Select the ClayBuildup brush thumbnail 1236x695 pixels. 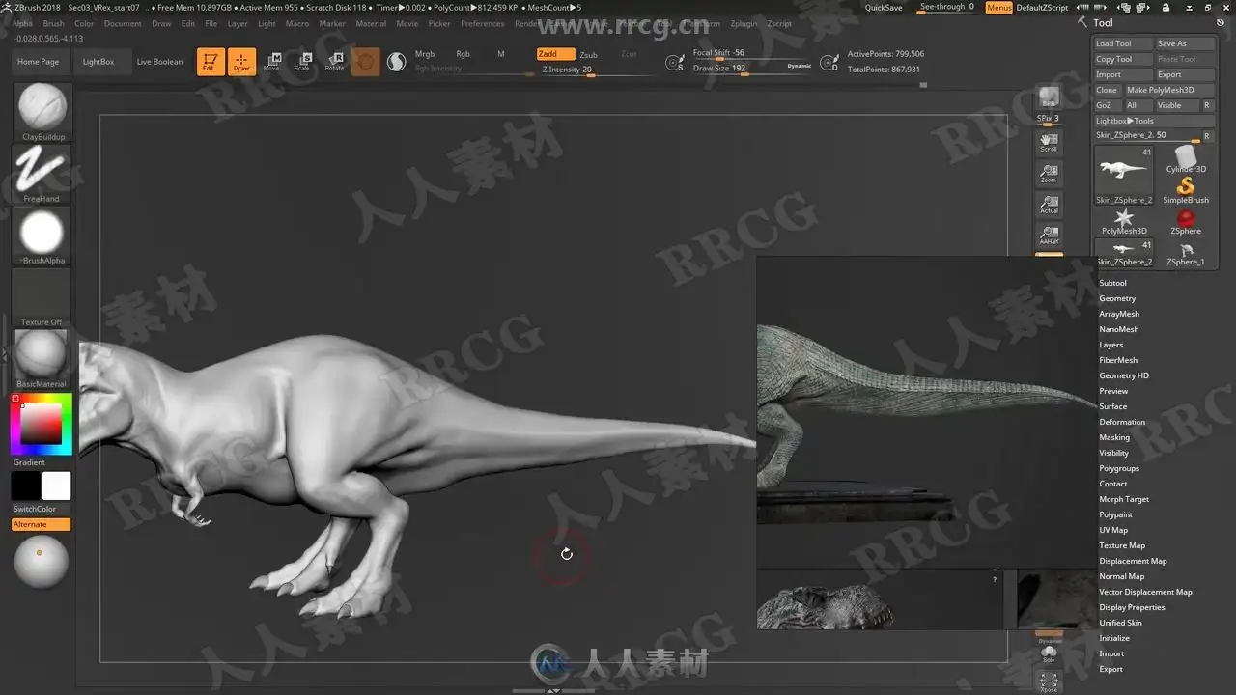[x=42, y=107]
